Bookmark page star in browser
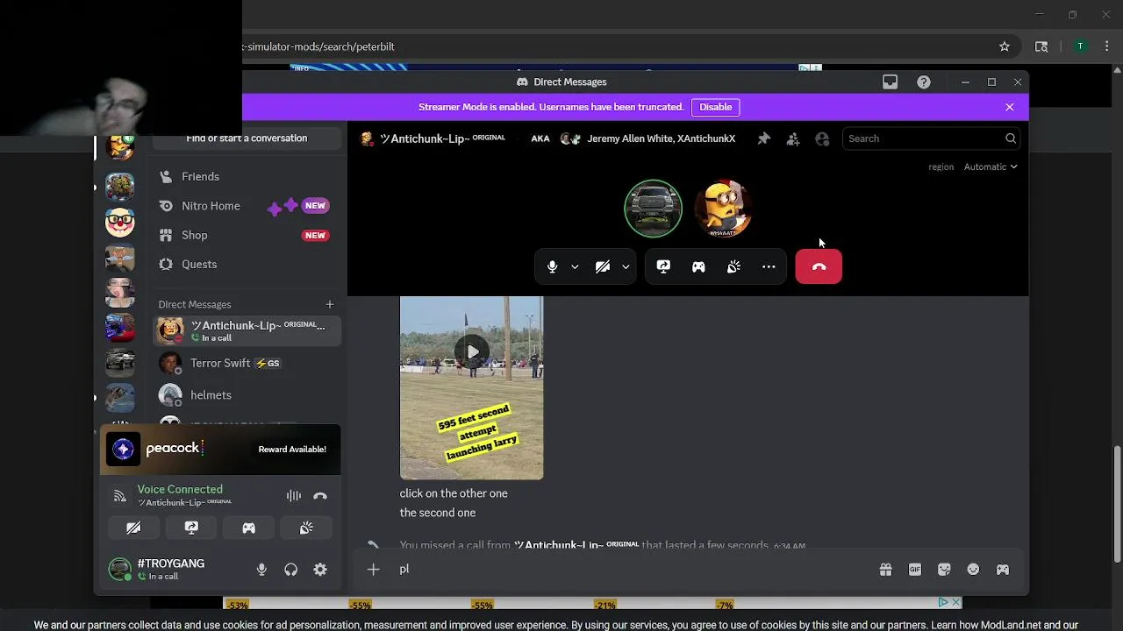Screen dimensions: 1123x631 [x=1005, y=46]
